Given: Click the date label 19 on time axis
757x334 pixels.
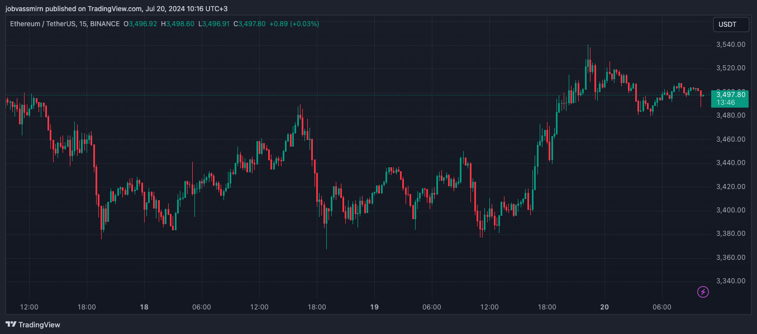Looking at the screenshot, I should 374,307.
